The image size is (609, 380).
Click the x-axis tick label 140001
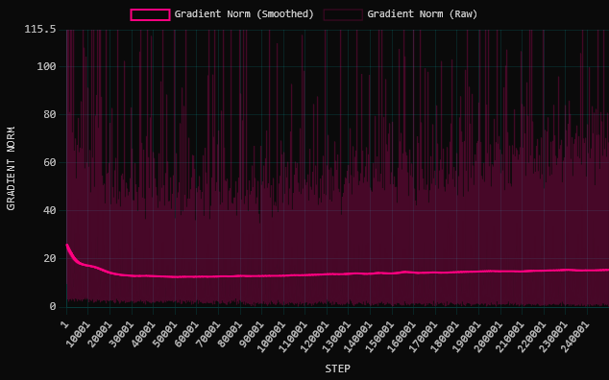pos(358,337)
